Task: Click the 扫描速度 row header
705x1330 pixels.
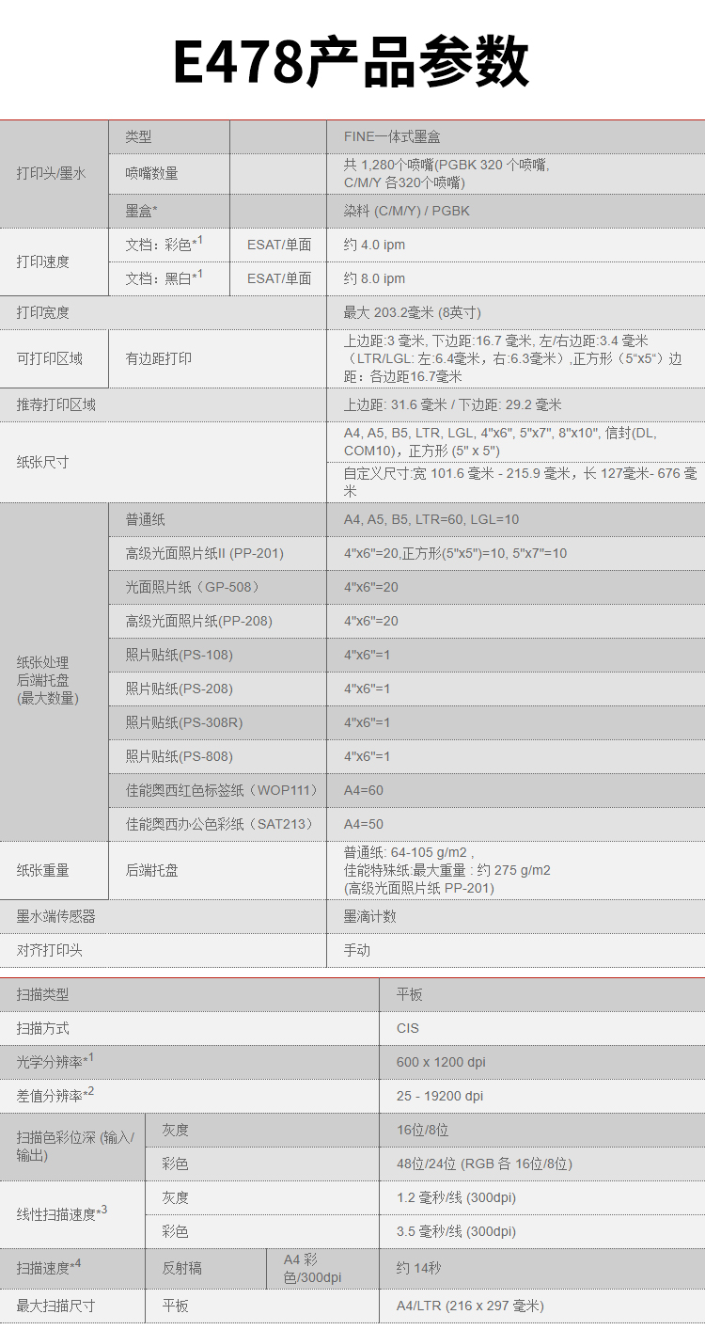Action: 72,1269
